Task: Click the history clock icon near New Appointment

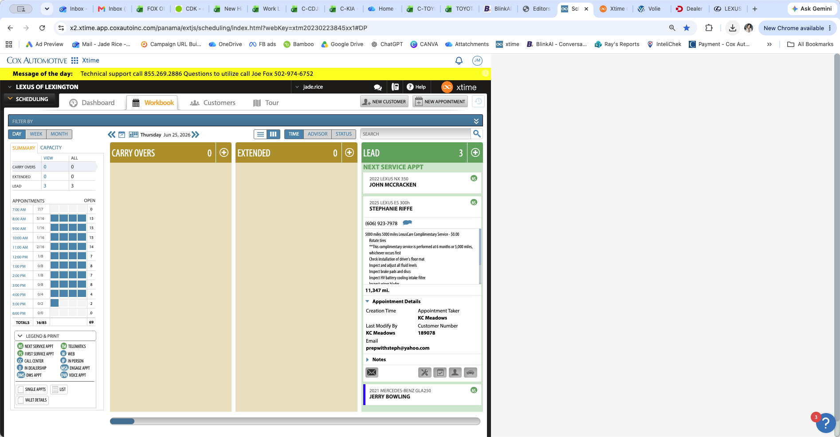Action: pos(478,101)
